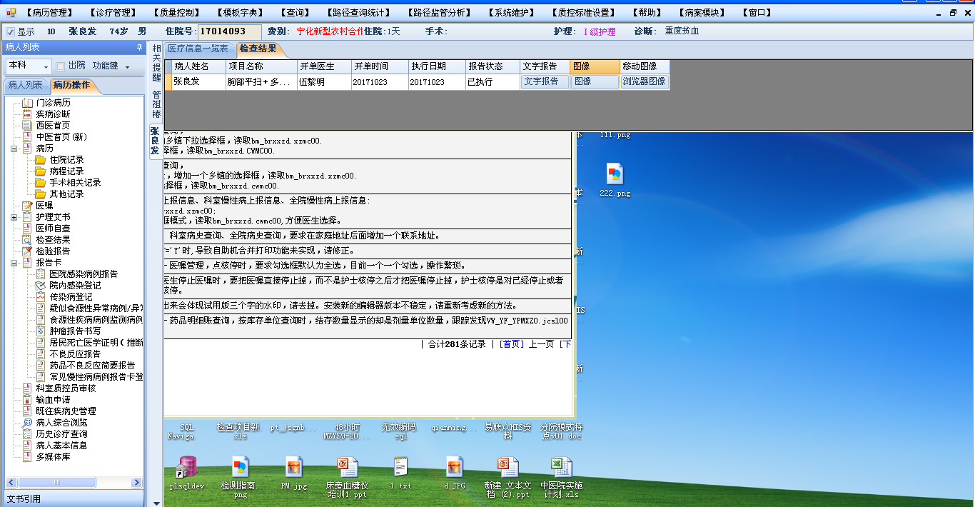Open the 检验报告 pencil icon

pyautogui.click(x=27, y=251)
